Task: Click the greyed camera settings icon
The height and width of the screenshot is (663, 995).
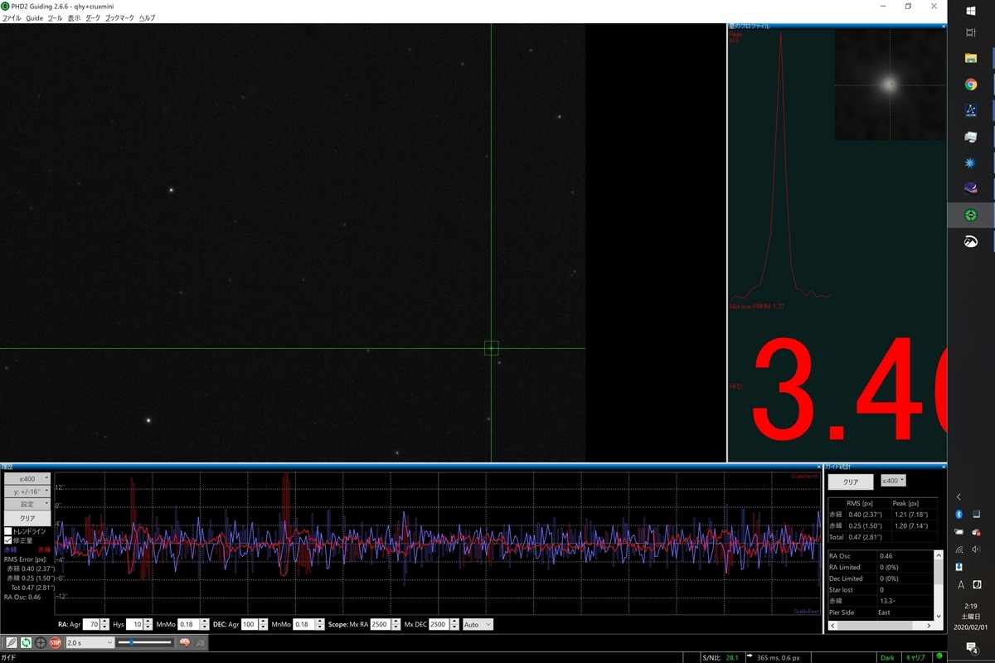Action: click(201, 642)
